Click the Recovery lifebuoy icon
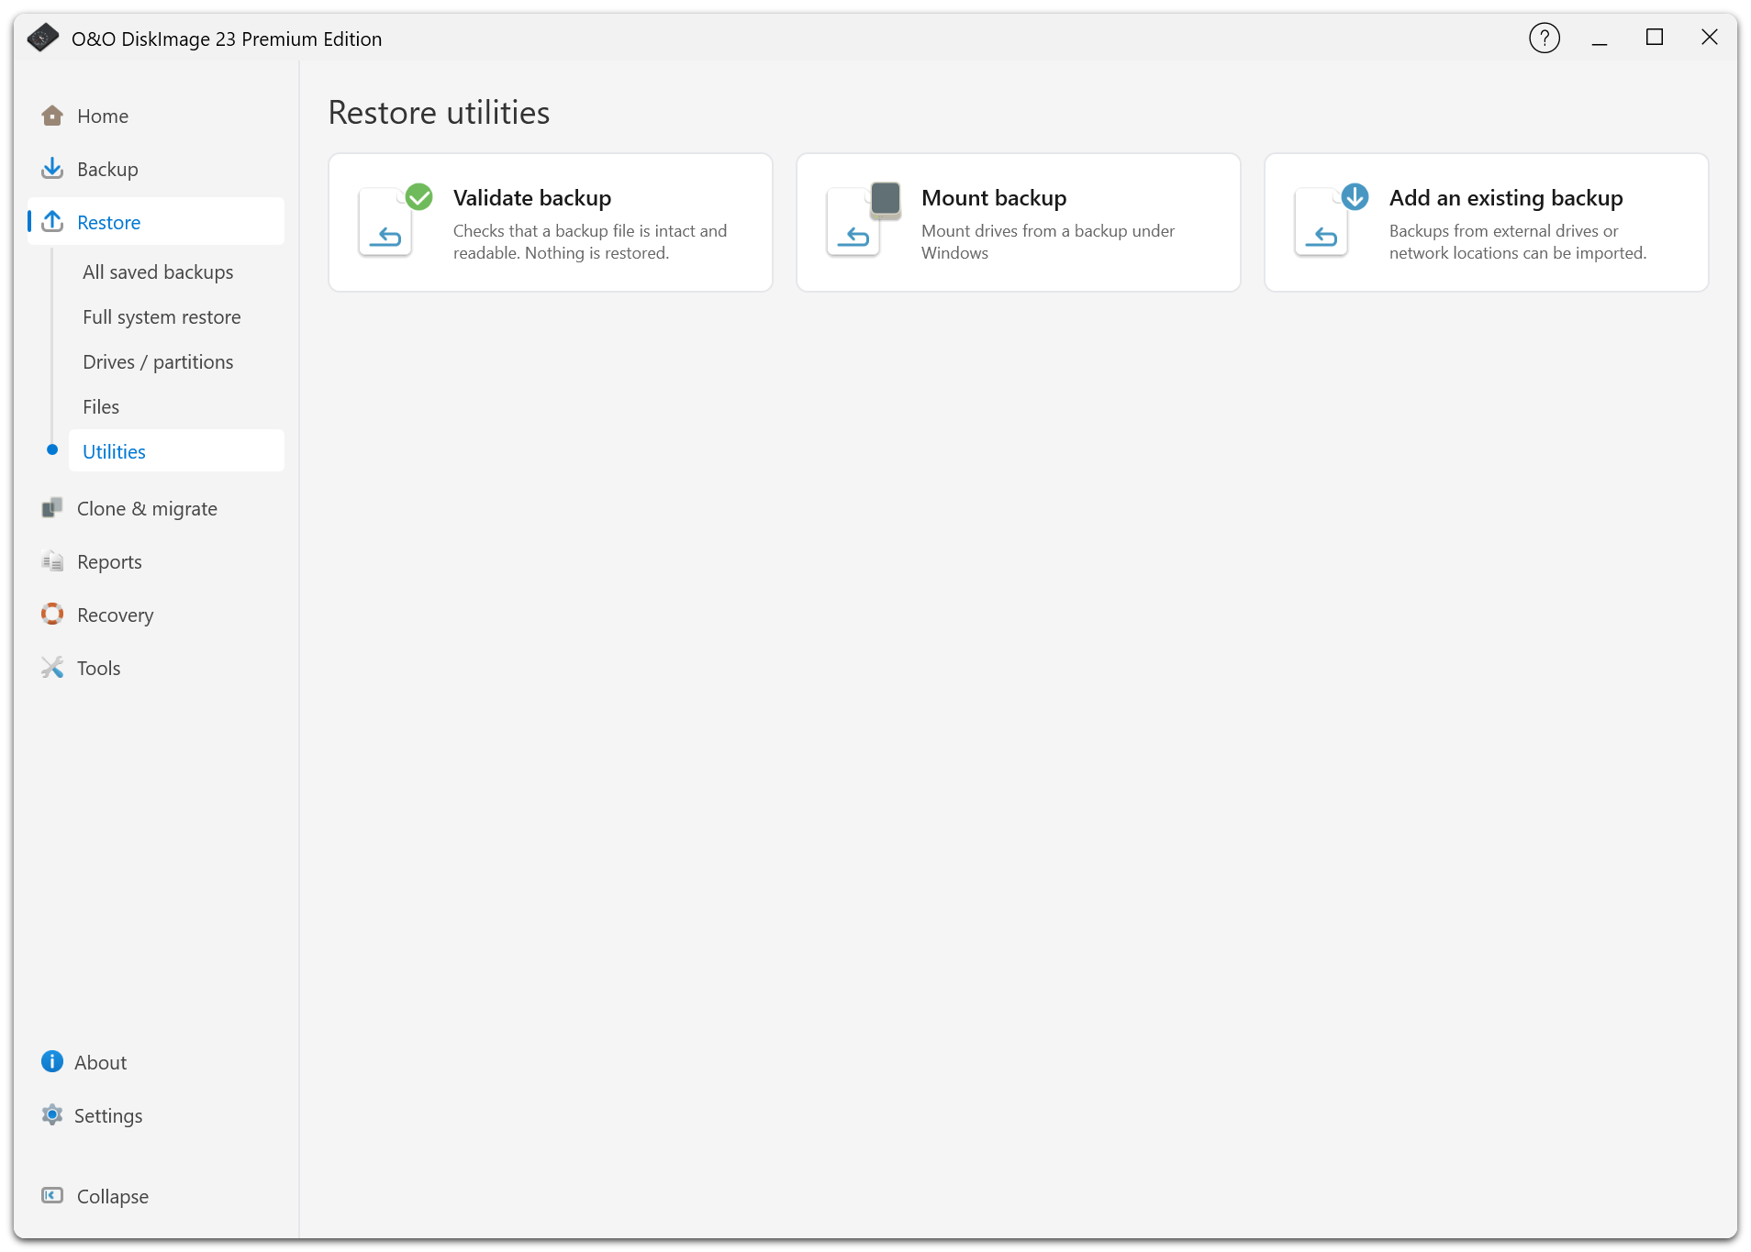 click(x=52, y=615)
